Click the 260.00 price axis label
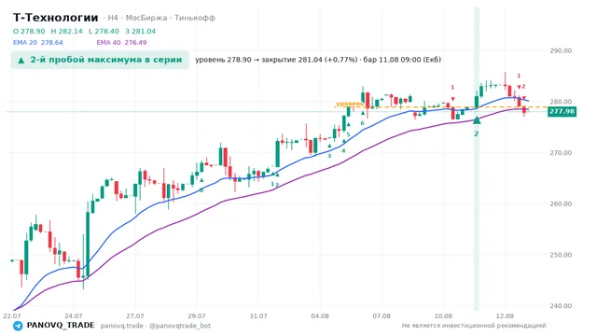 click(x=561, y=203)
